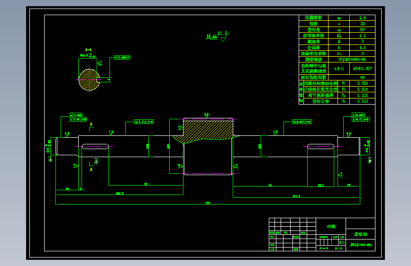411x266 pixels.
Task: Select the 0.015 pitch deviation value
Action: 363,95
